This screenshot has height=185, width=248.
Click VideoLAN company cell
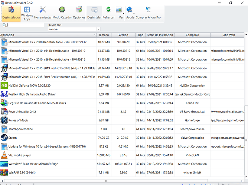click(x=192, y=155)
